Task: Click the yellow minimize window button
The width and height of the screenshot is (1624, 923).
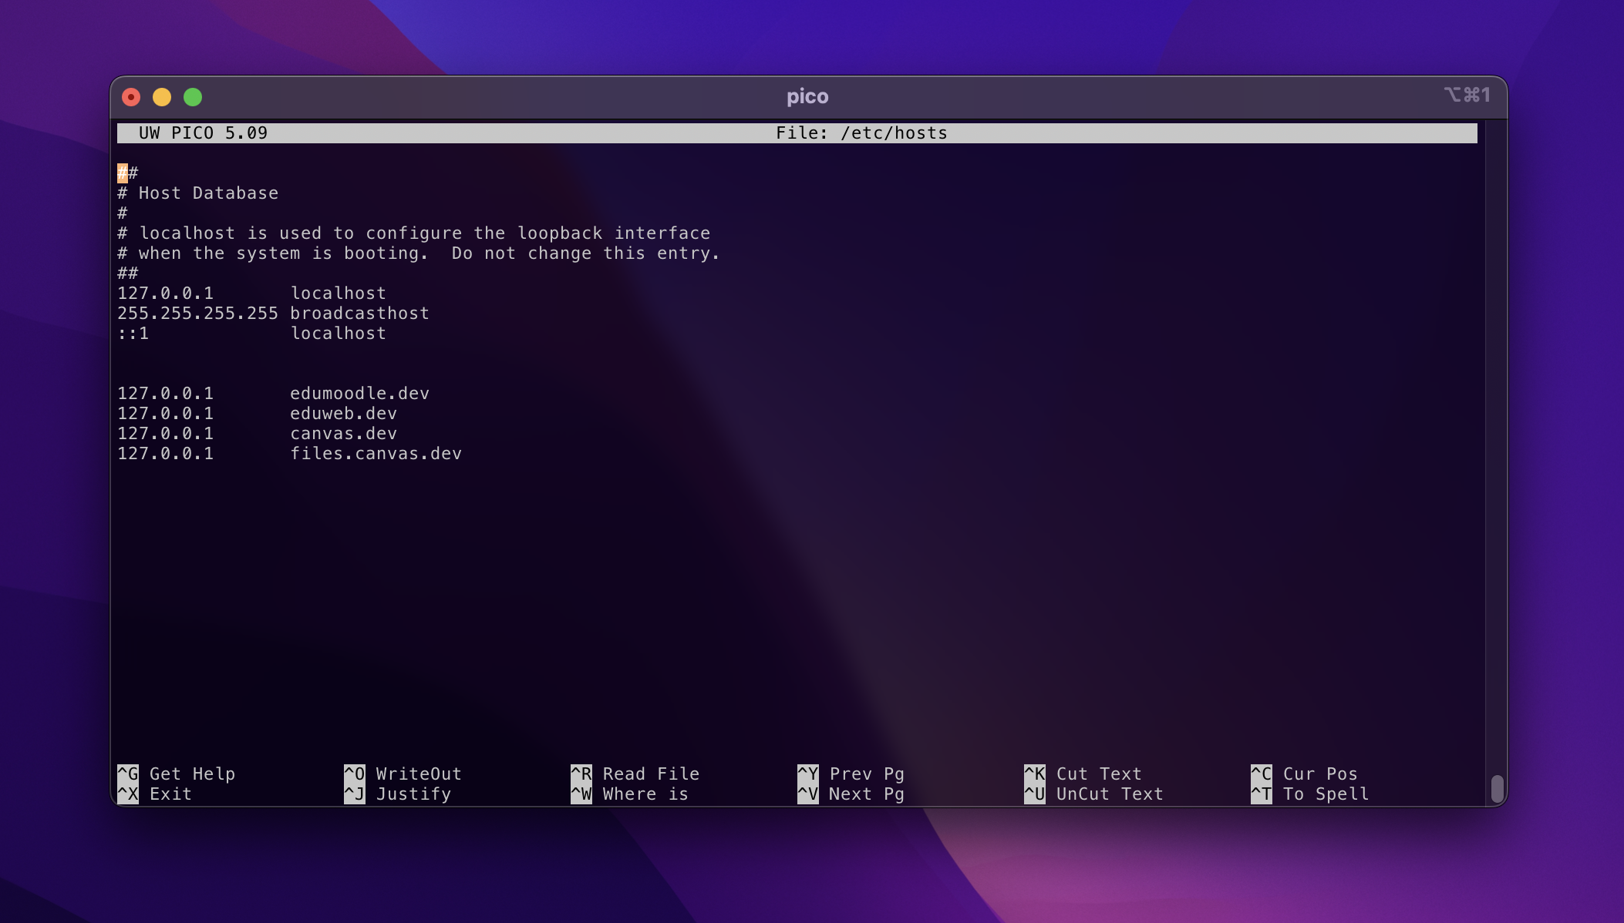Action: (162, 97)
